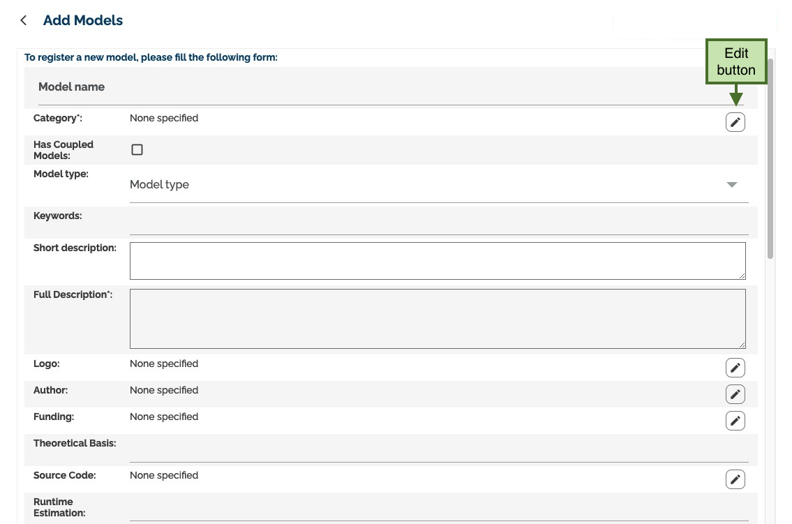Open Source Code editor pencil button

tap(735, 479)
